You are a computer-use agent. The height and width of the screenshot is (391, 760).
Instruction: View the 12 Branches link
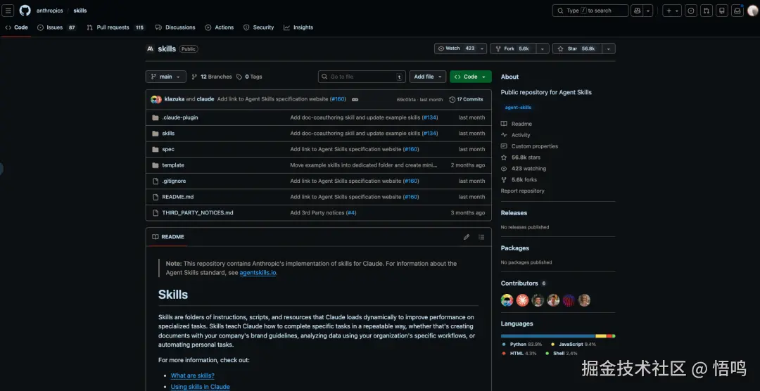coord(212,77)
